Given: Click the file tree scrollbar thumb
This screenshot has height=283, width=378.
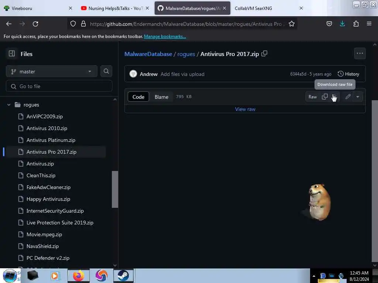Looking at the screenshot, I should tap(115, 189).
